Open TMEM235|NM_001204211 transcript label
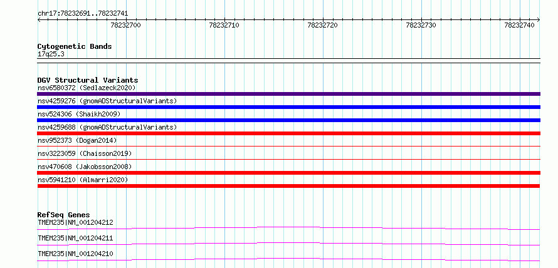Screen dimensions: 558x268 (x=75, y=239)
